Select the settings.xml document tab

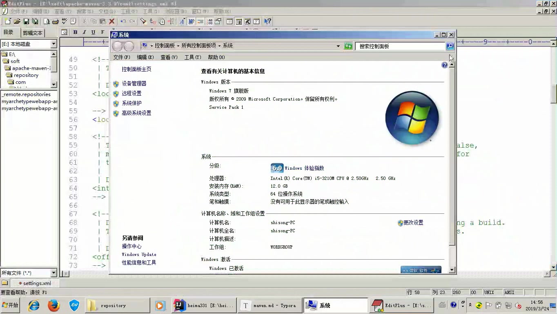click(34, 283)
